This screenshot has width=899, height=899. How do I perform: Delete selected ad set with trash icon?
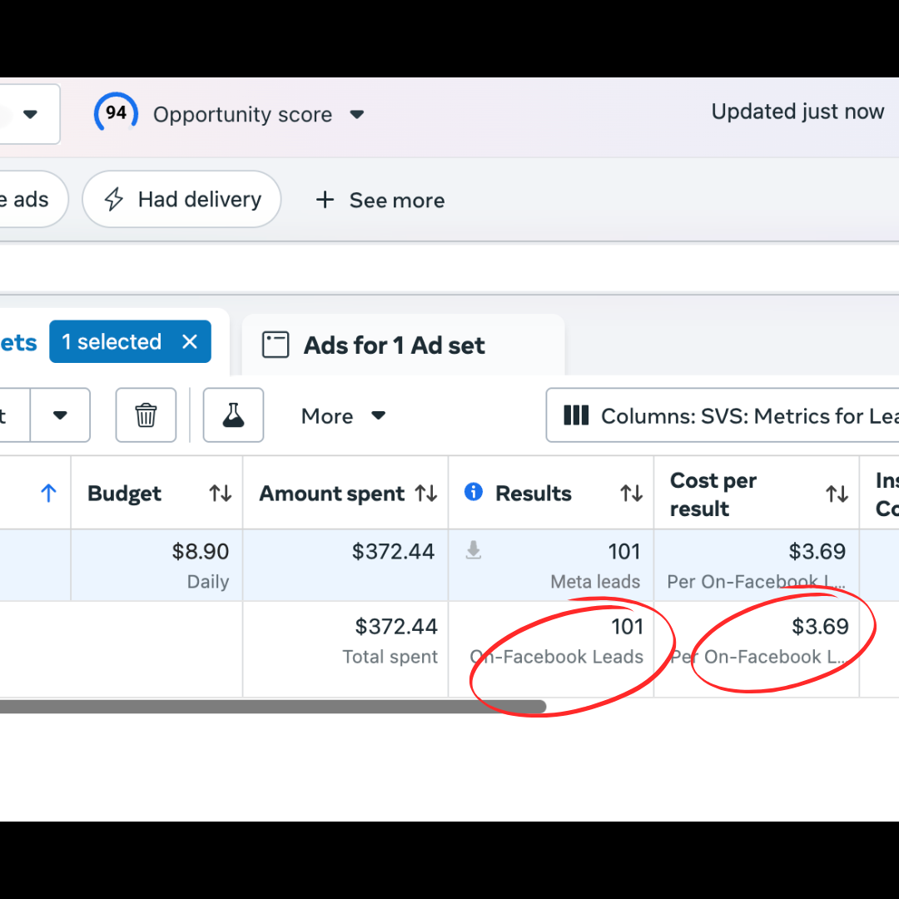tap(146, 415)
